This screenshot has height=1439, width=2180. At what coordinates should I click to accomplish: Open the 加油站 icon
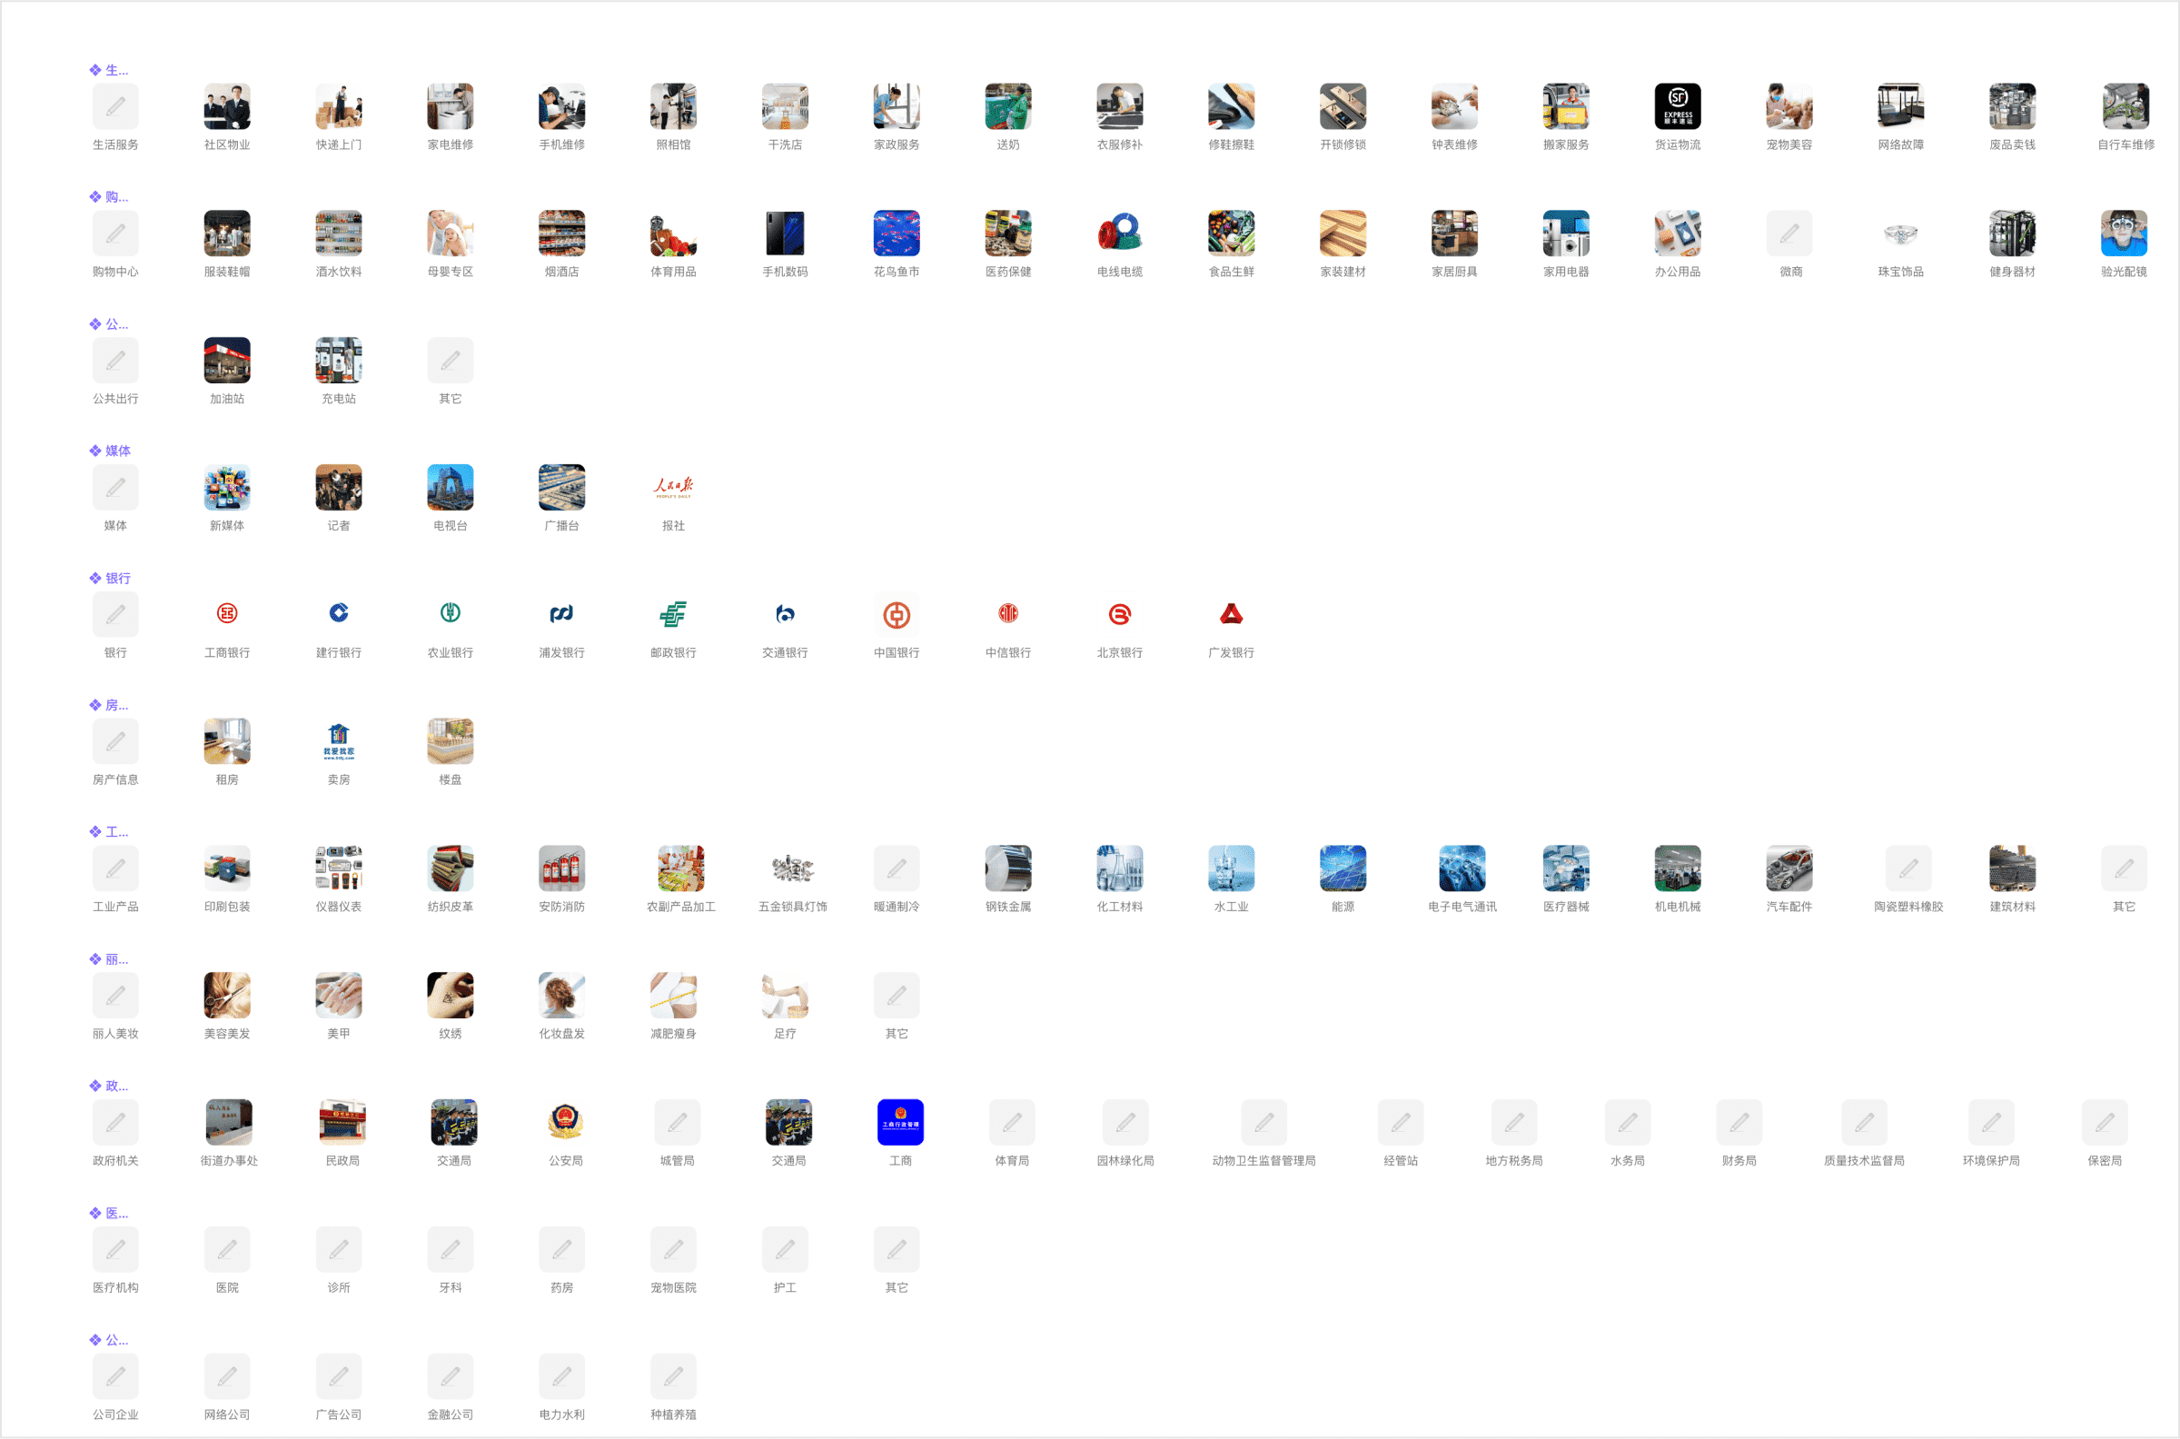(x=226, y=360)
